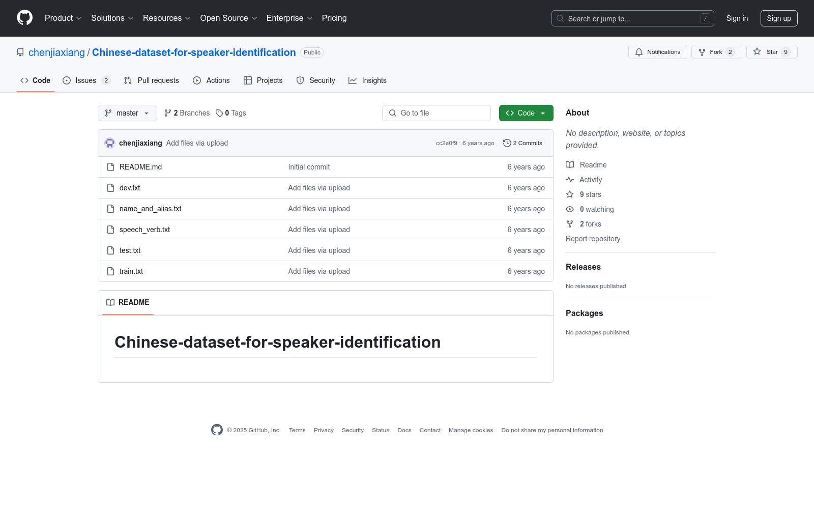Click the Notifications bell icon
This screenshot has height=509, width=814.
coord(639,52)
